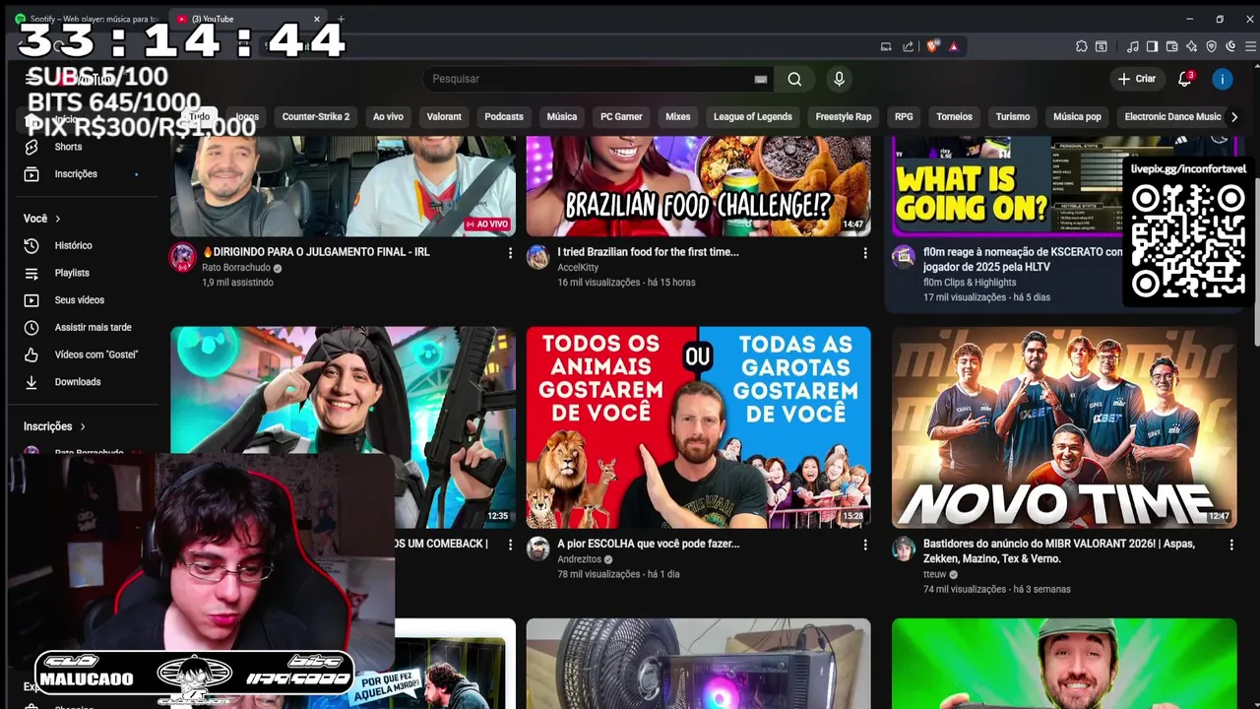The width and height of the screenshot is (1260, 709).
Task: Click the share page icon in the address bar
Action: click(x=908, y=46)
